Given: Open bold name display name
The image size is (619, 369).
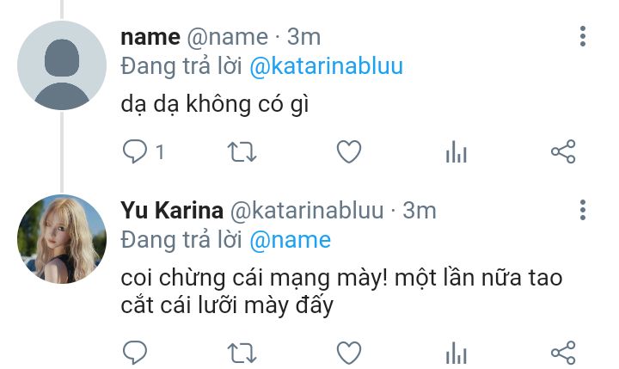Looking at the screenshot, I should (x=150, y=38).
